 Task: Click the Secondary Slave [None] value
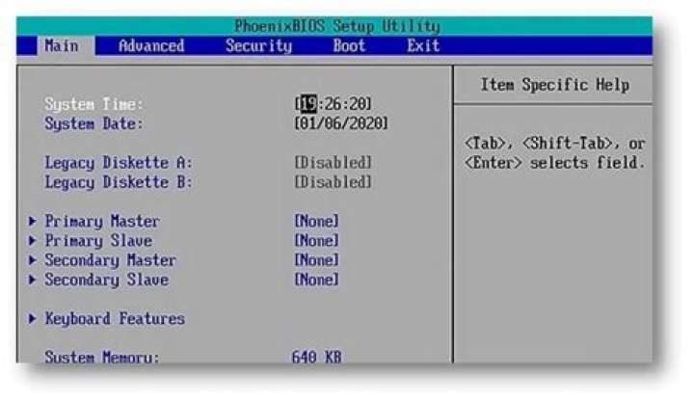pyautogui.click(x=317, y=279)
